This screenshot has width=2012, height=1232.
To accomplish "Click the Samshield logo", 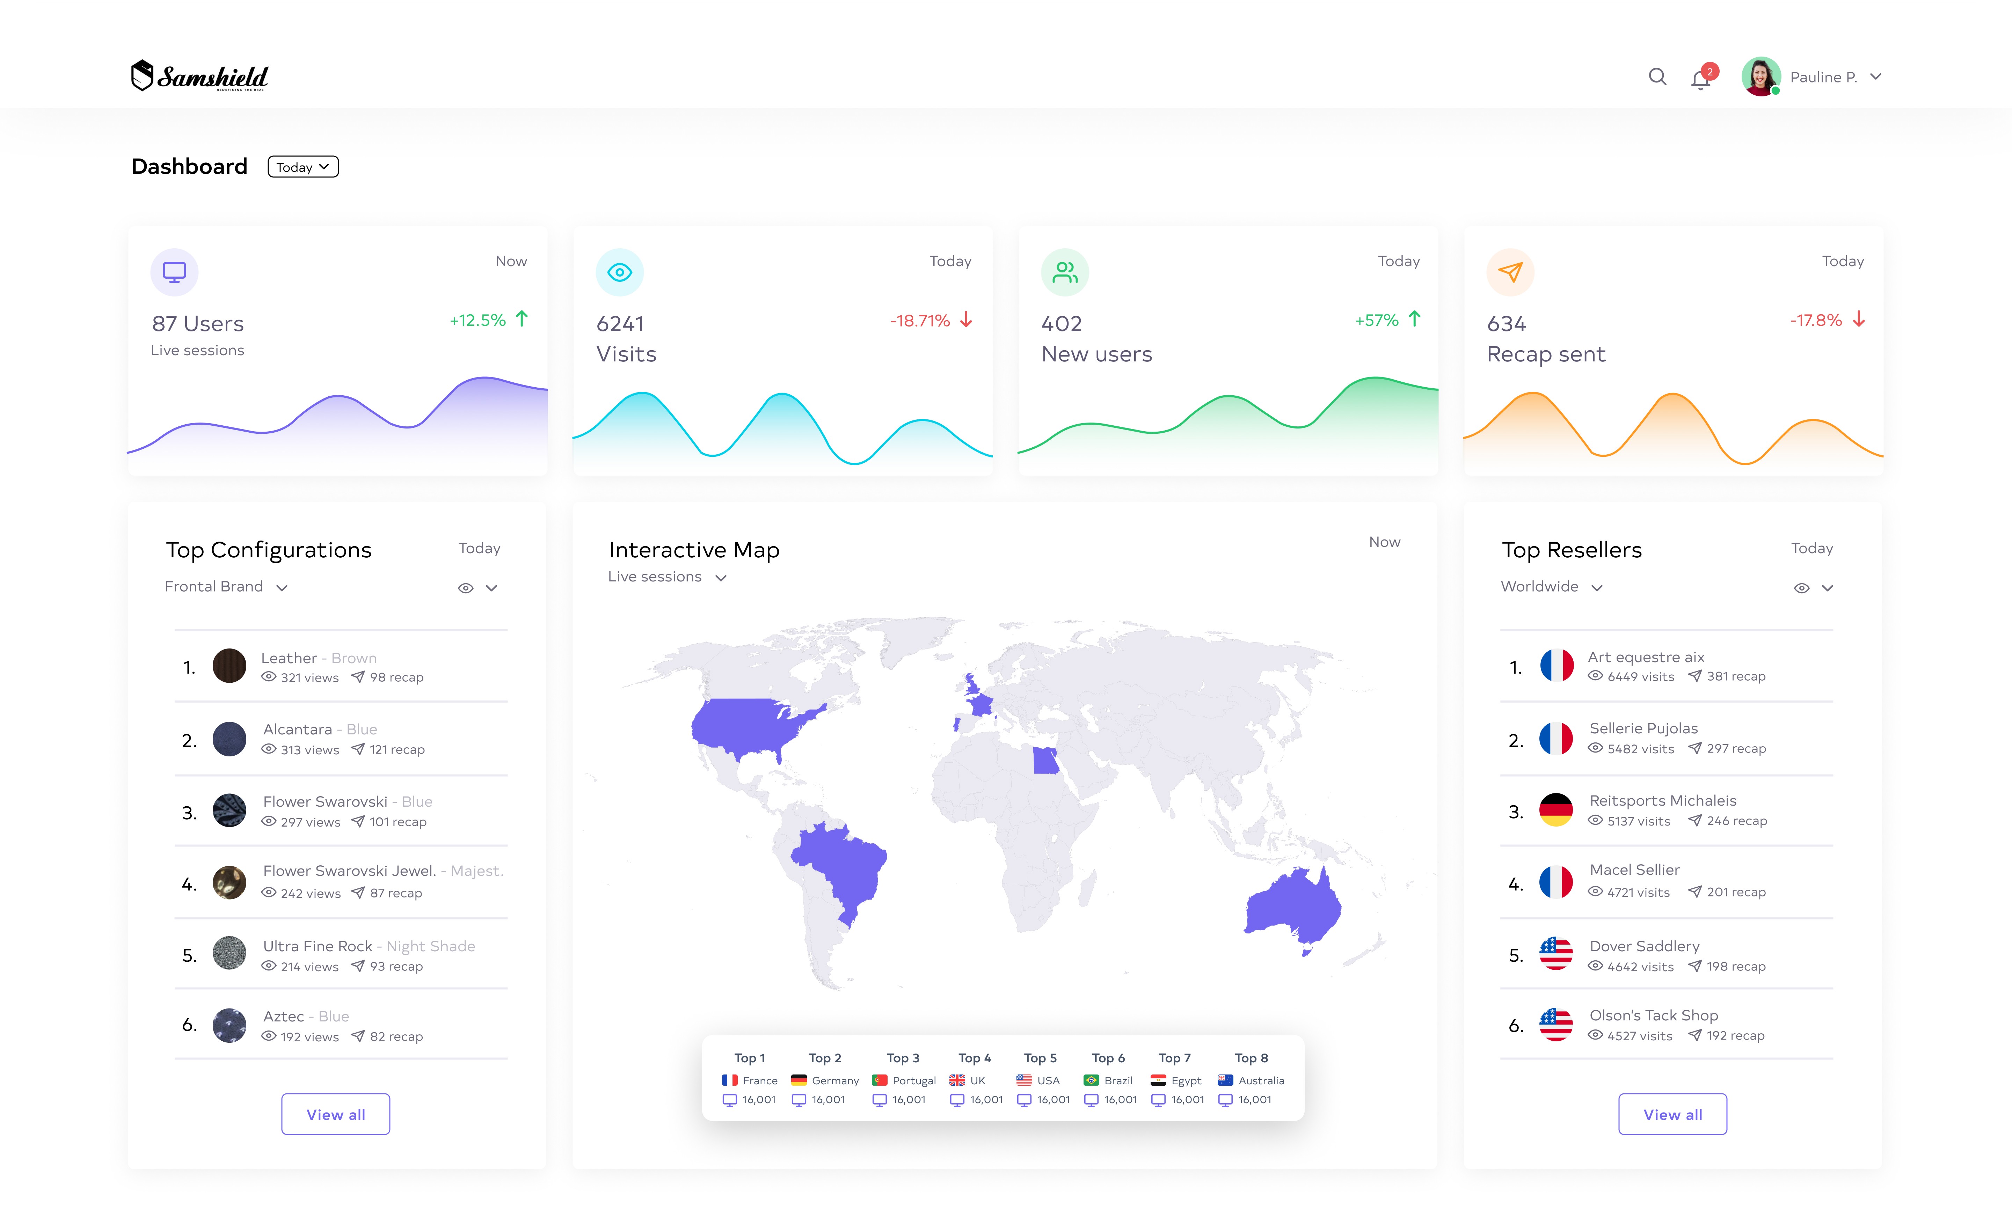I will click(x=200, y=76).
